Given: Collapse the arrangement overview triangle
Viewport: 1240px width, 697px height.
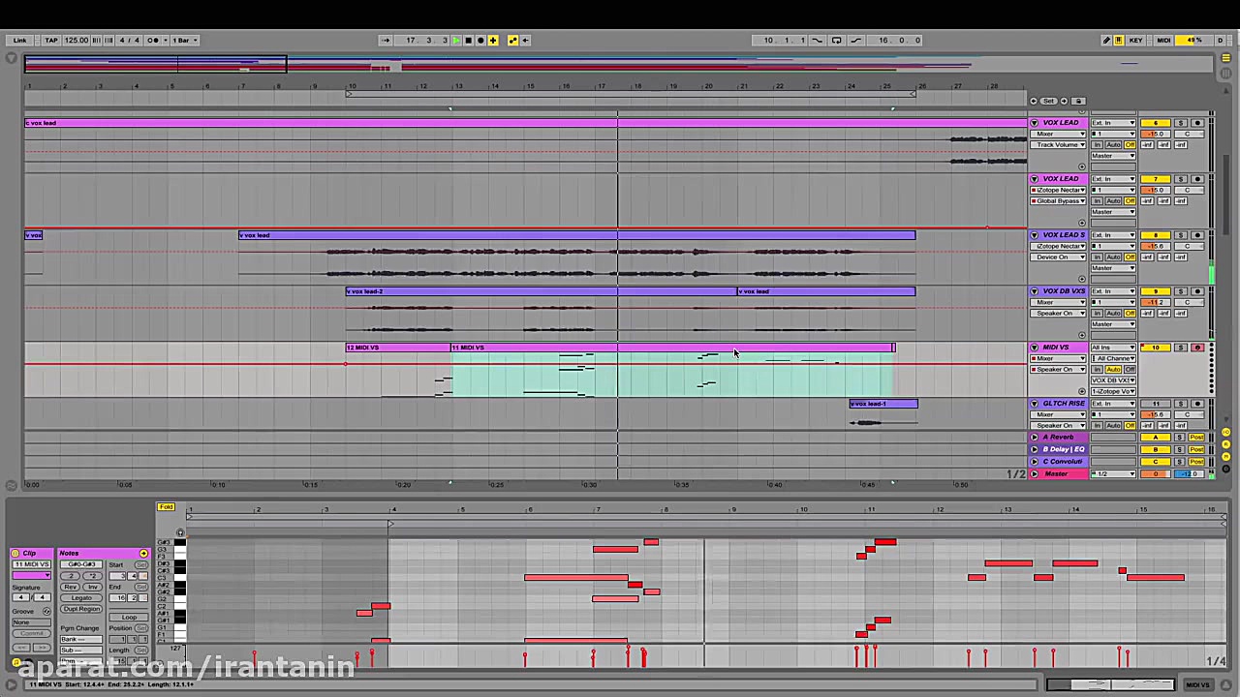Looking at the screenshot, I should coord(12,59).
